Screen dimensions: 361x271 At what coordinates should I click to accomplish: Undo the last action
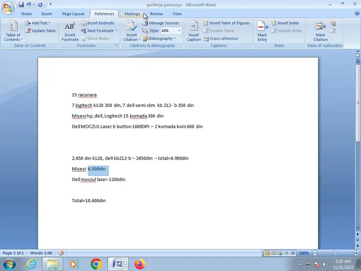click(x=29, y=5)
